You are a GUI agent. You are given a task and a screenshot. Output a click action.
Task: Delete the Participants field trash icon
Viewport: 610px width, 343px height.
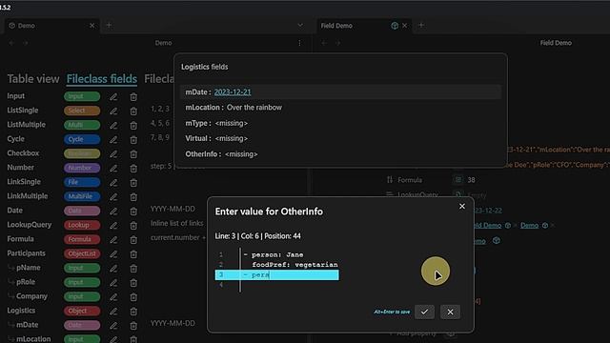133,254
